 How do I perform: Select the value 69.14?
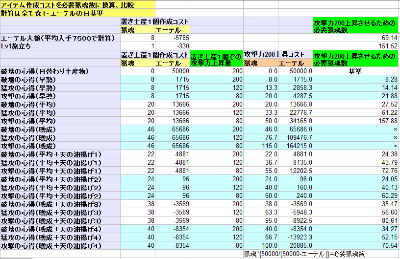point(356,38)
